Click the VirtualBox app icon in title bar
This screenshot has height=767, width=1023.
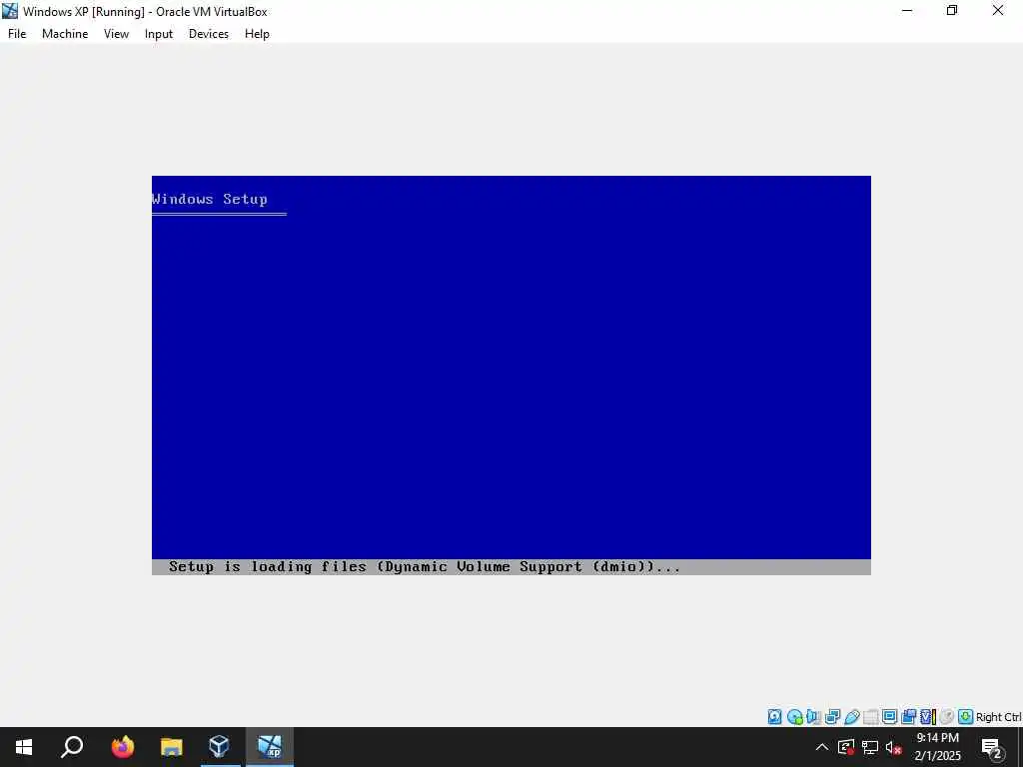point(10,11)
